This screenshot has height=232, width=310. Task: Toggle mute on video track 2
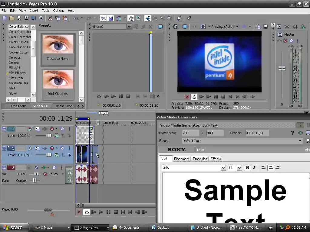62,148
